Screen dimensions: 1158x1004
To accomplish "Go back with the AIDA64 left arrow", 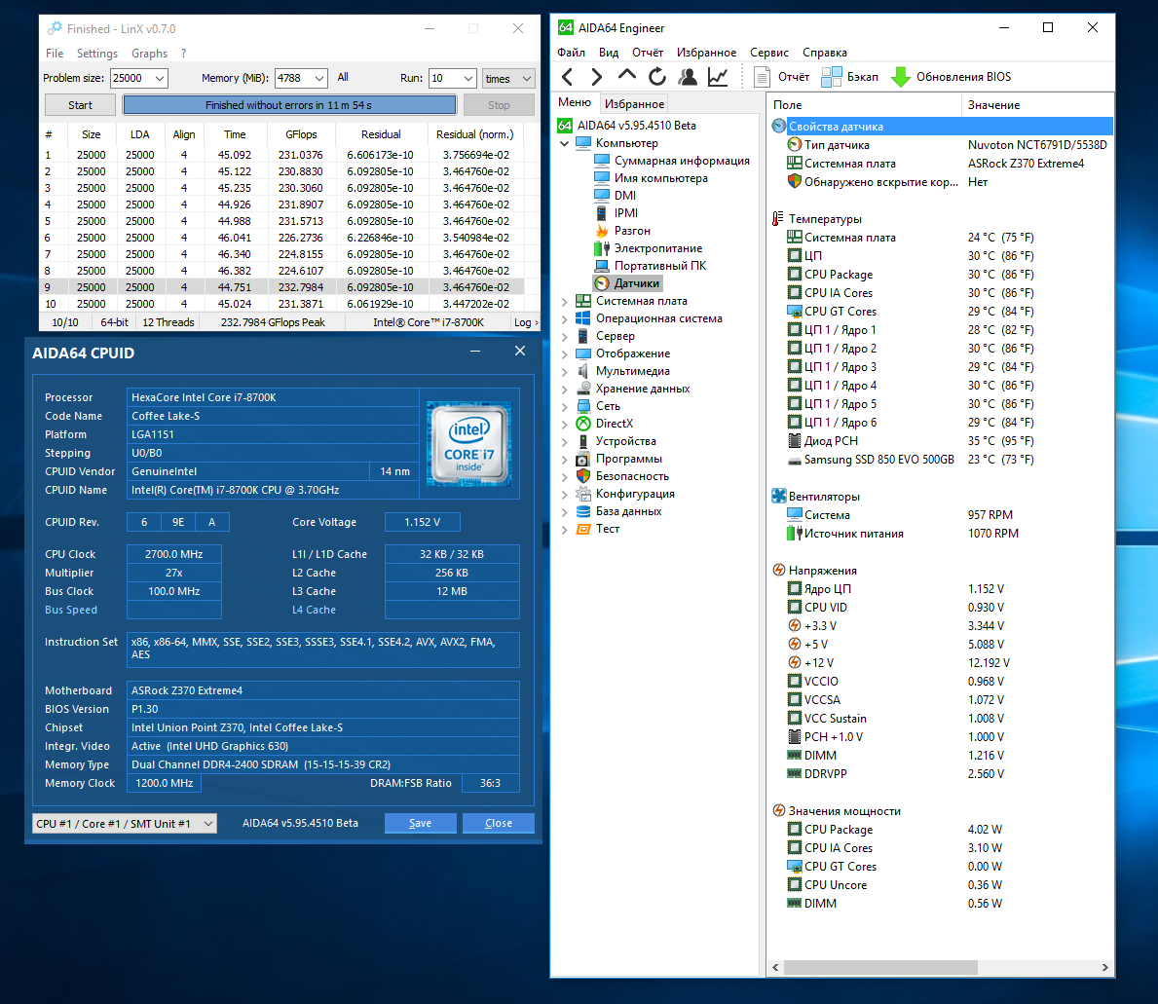I will [x=567, y=77].
